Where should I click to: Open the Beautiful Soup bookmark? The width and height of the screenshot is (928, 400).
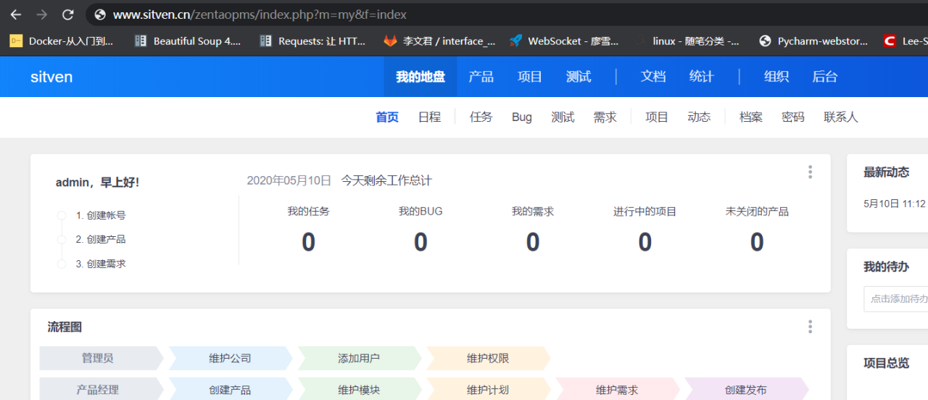click(x=188, y=41)
